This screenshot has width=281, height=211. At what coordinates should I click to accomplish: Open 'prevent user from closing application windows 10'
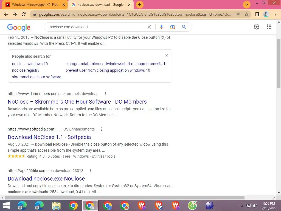108,70
